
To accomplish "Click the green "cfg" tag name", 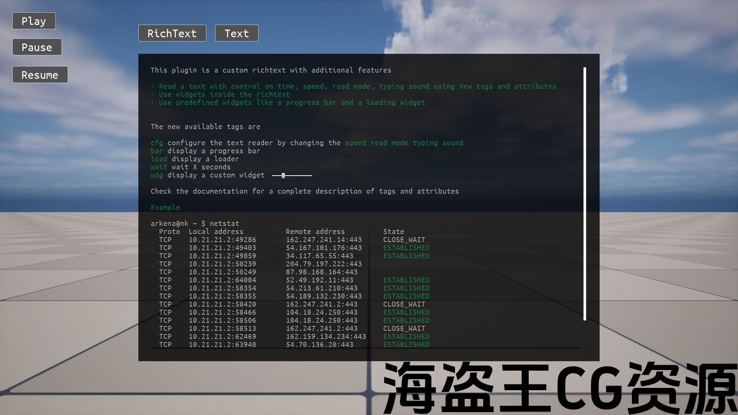I will tap(157, 143).
